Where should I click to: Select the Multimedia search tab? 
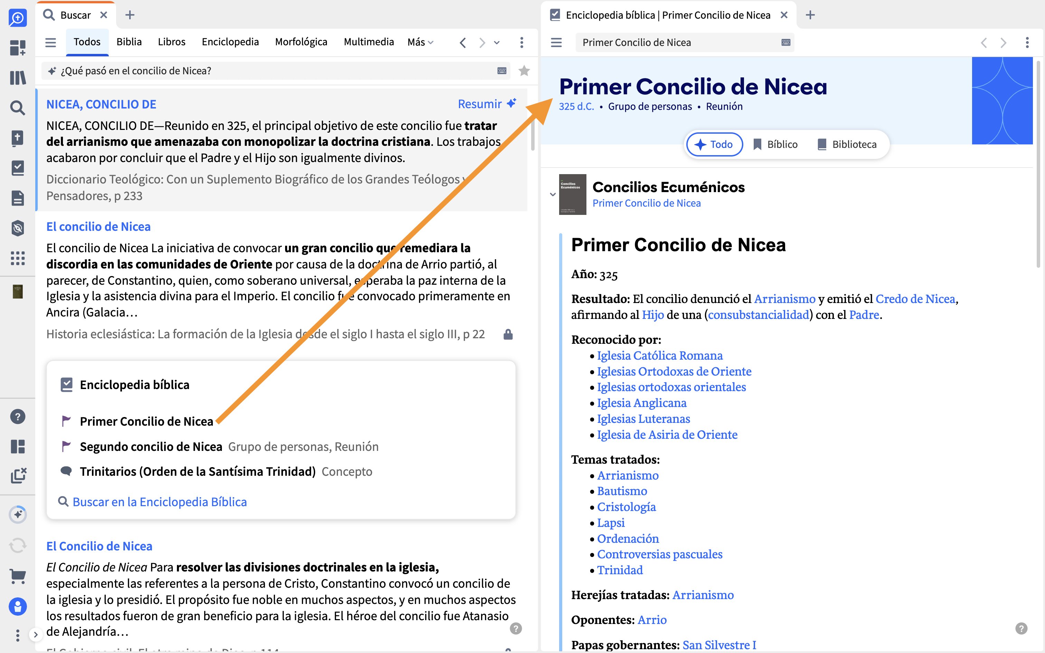click(x=369, y=42)
